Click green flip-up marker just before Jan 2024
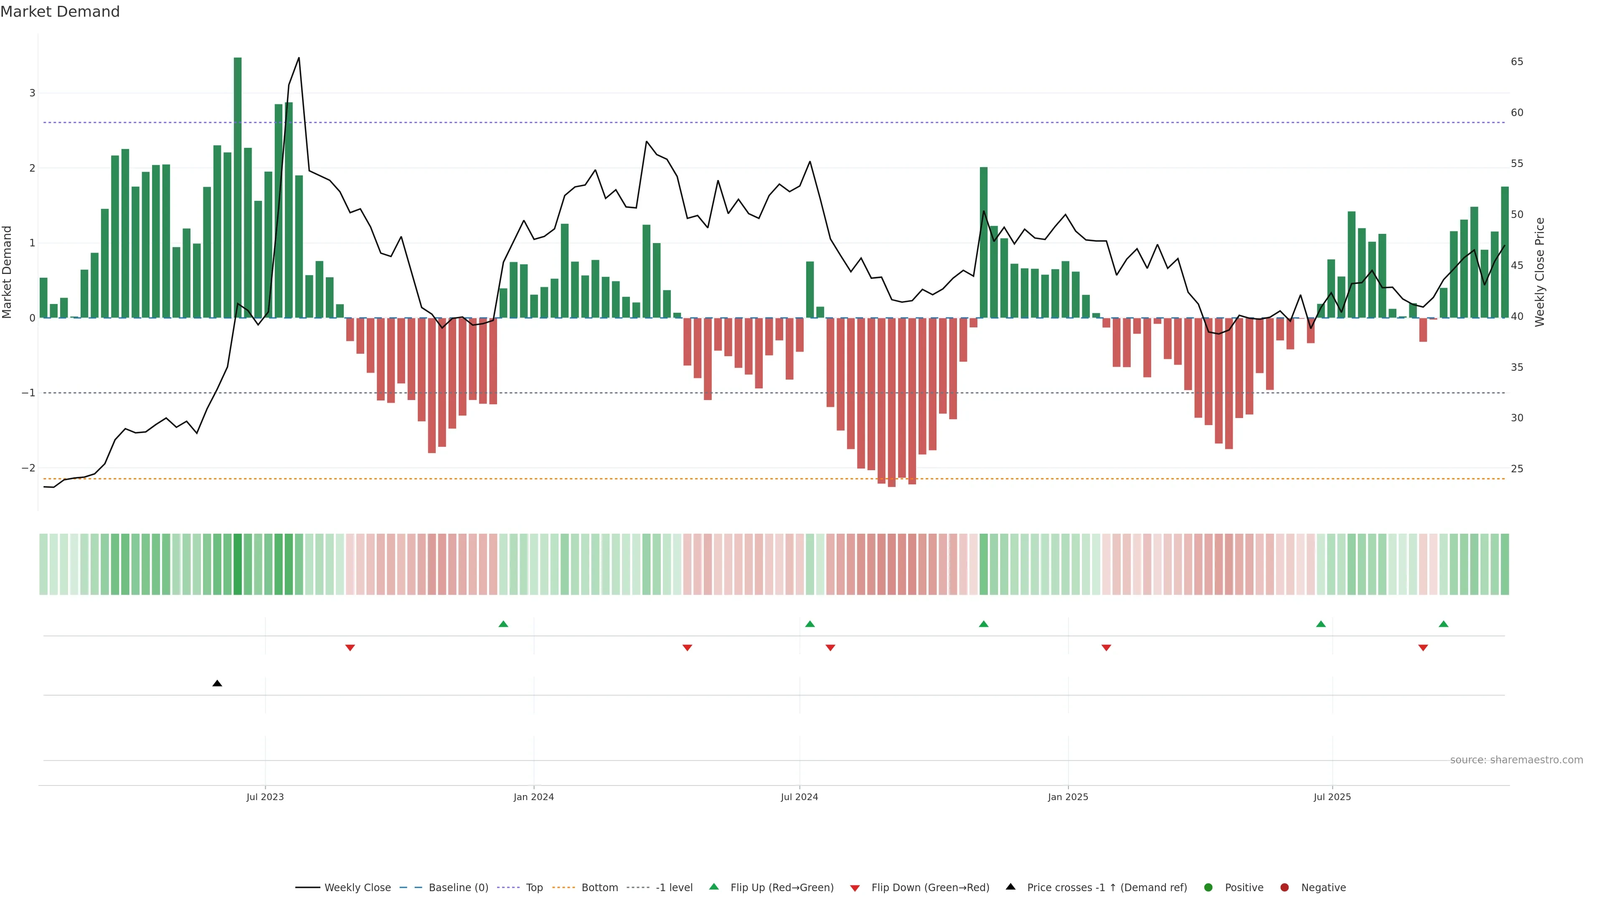Viewport: 1604px width, 902px height. point(503,624)
